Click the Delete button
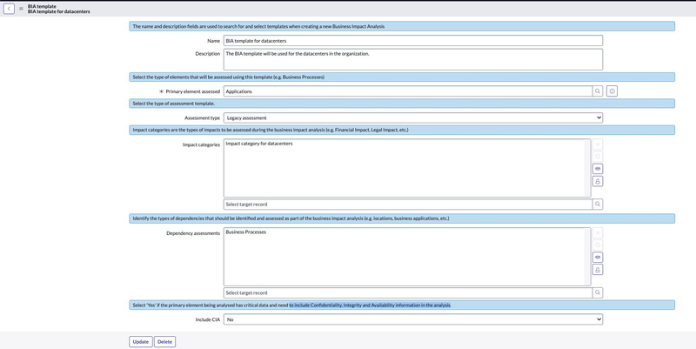 pyautogui.click(x=164, y=342)
